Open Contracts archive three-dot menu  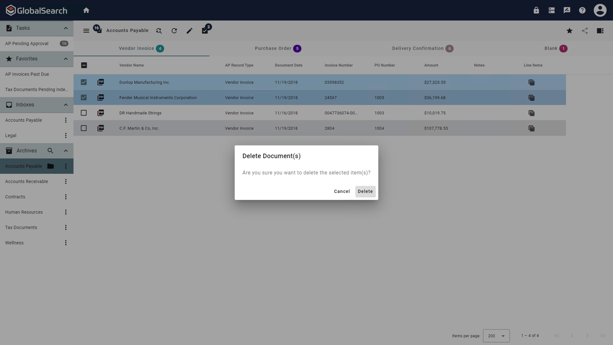(x=66, y=197)
